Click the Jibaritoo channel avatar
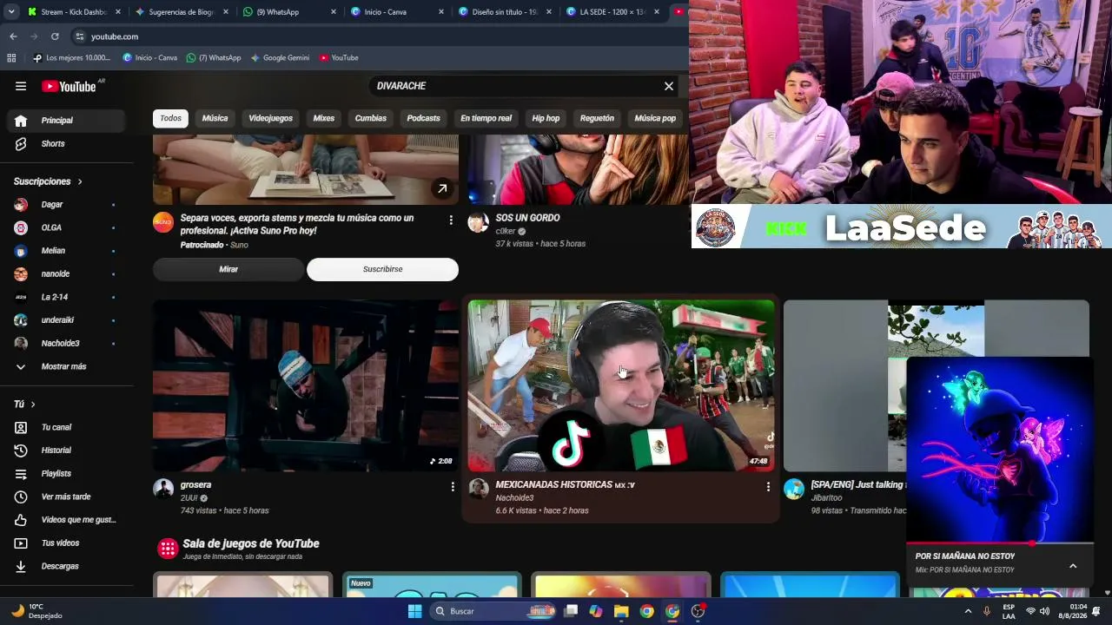Image resolution: width=1112 pixels, height=625 pixels. pyautogui.click(x=794, y=489)
